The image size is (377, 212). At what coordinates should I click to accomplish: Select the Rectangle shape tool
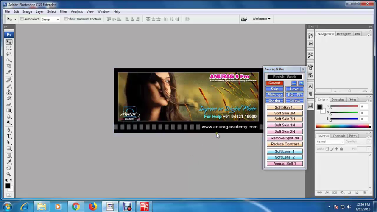click(x=9, y=148)
